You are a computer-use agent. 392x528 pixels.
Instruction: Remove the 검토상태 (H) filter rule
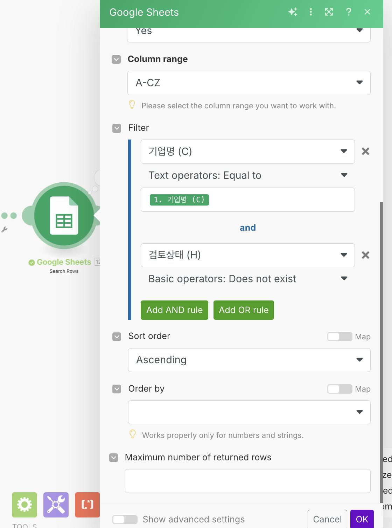[x=365, y=255]
